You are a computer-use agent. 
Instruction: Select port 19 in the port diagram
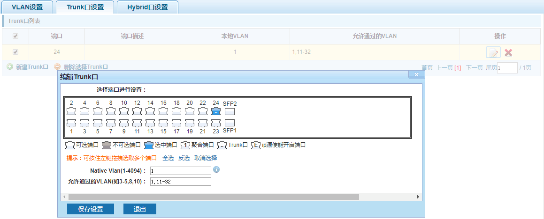[x=190, y=123]
